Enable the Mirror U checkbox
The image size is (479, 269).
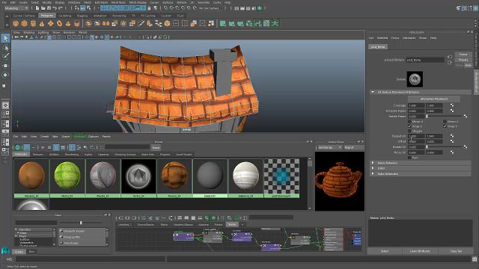pyautogui.click(x=409, y=122)
